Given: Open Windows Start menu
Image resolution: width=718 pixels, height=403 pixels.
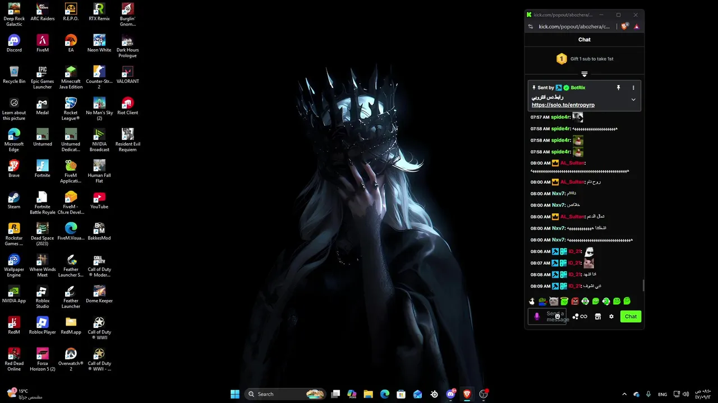Looking at the screenshot, I should (235, 394).
